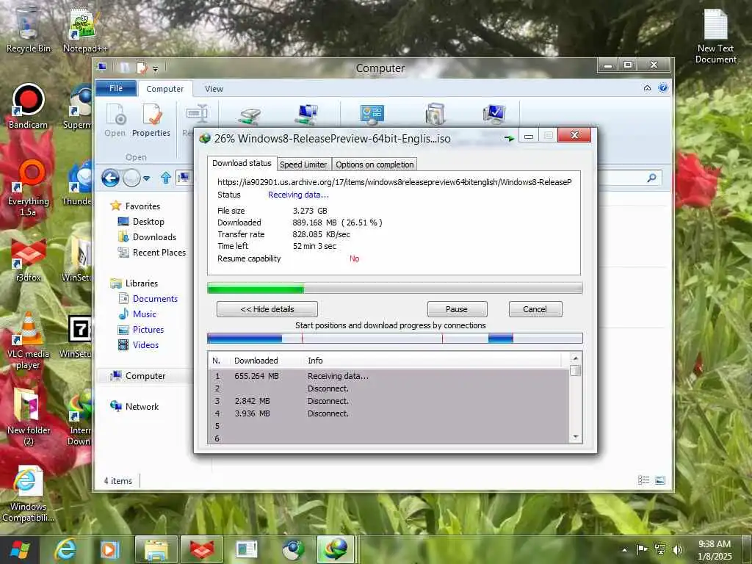Image resolution: width=752 pixels, height=564 pixels.
Task: Click connections progress segment bar
Action: (x=394, y=339)
